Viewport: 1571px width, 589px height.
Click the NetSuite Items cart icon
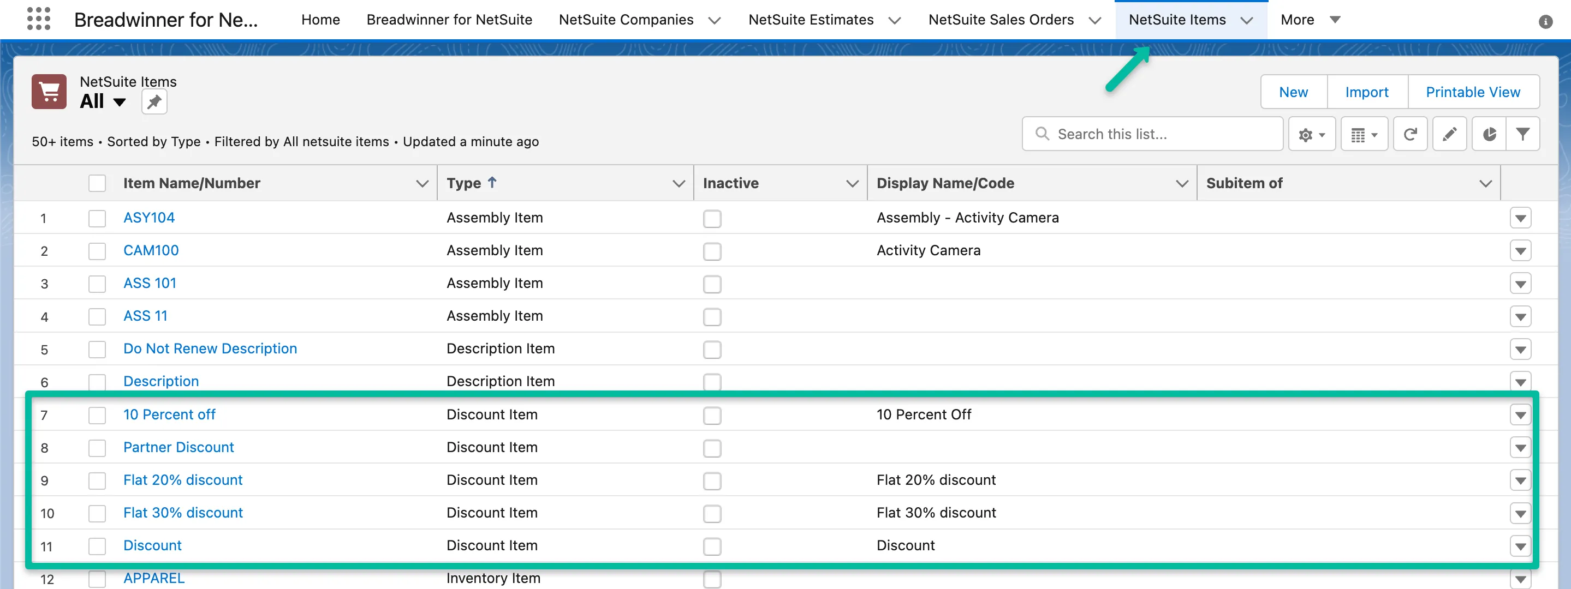click(49, 92)
